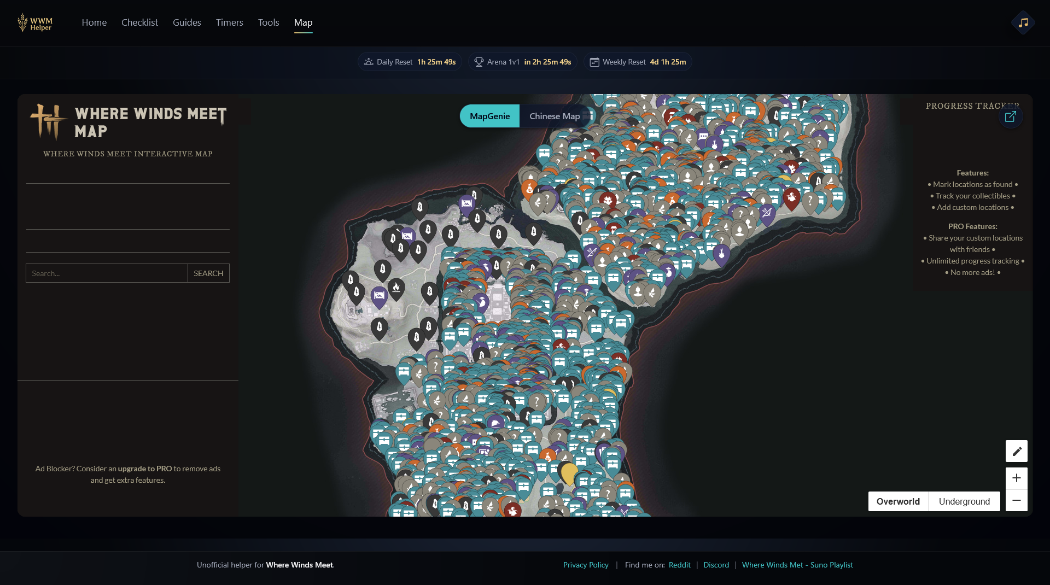Click the WHERE WINDS MEET INTERACTIVE MAP subtitle
Screen dimensions: 1050x585
pos(128,154)
